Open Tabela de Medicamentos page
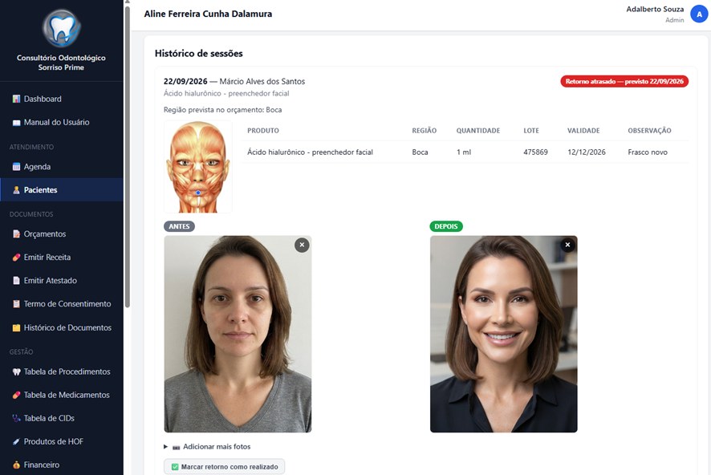 pos(61,396)
